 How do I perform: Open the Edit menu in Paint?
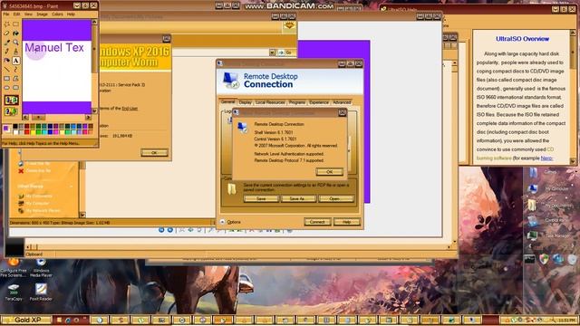pyautogui.click(x=16, y=14)
